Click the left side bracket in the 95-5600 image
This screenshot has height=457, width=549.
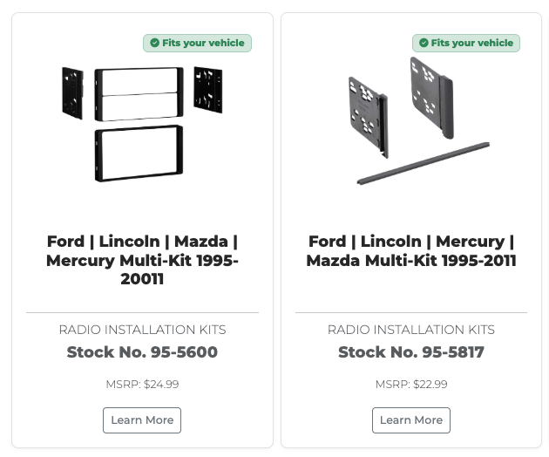tap(72, 92)
